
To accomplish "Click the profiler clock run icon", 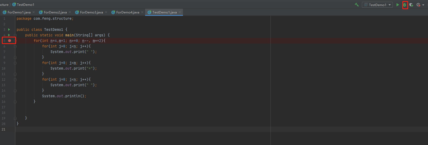I will coord(418,5).
